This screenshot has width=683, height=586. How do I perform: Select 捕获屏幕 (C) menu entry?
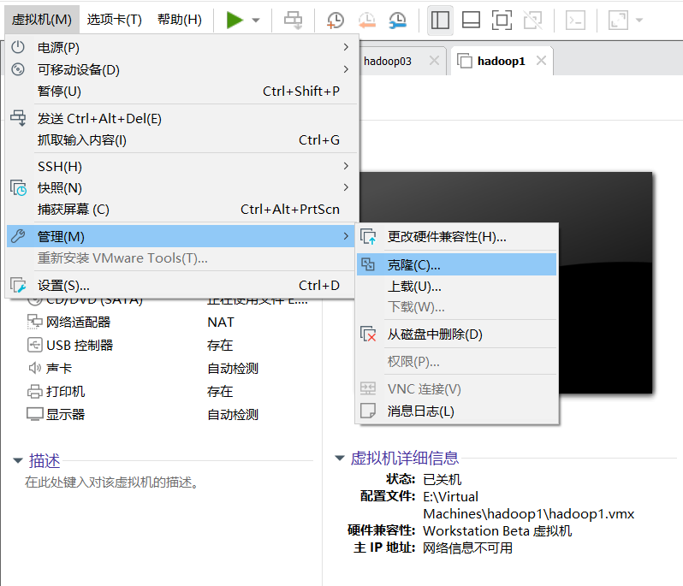(x=181, y=209)
